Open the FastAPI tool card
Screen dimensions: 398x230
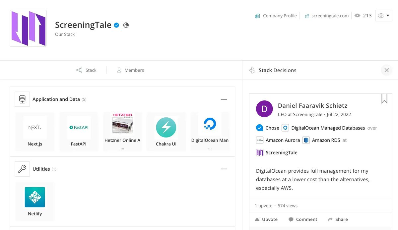pyautogui.click(x=79, y=132)
